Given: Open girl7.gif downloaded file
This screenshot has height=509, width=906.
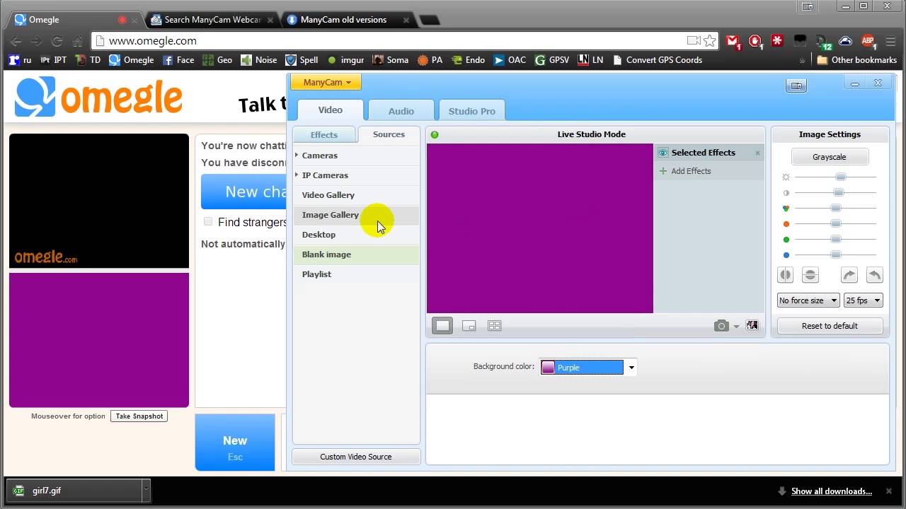Looking at the screenshot, I should coord(74,490).
